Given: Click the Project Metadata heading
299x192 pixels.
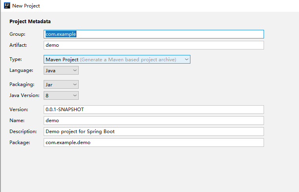Looking at the screenshot, I should [30, 22].
